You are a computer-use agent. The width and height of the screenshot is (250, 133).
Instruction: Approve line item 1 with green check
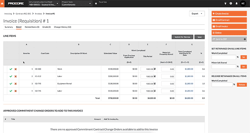coord(11,69)
